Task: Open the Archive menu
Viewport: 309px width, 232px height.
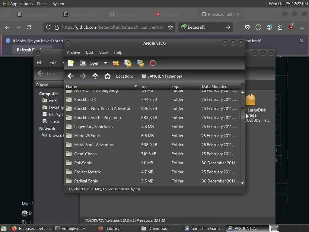Action: click(x=73, y=52)
